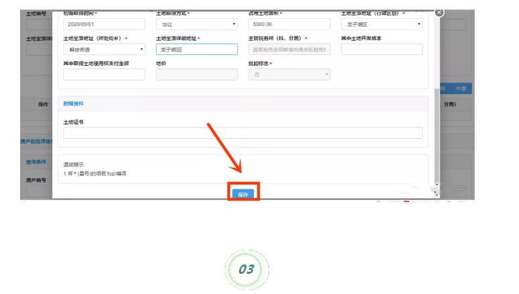Click the 其中土地开发成本 input field
Screen dimensions: 519x294
coord(381,49)
